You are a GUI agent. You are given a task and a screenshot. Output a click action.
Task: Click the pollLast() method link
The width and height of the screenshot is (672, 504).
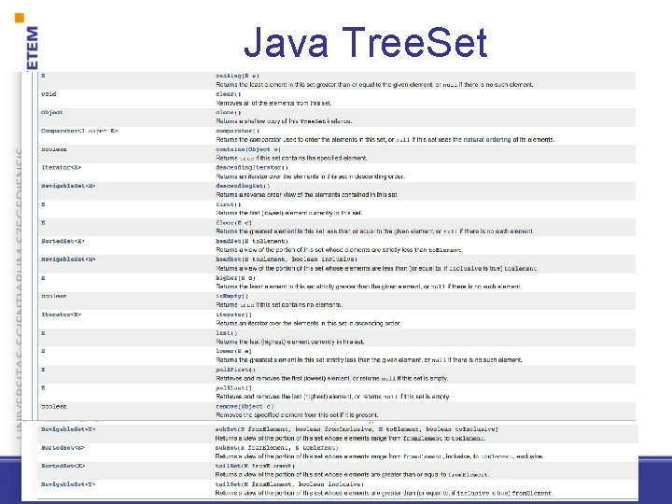[233, 388]
